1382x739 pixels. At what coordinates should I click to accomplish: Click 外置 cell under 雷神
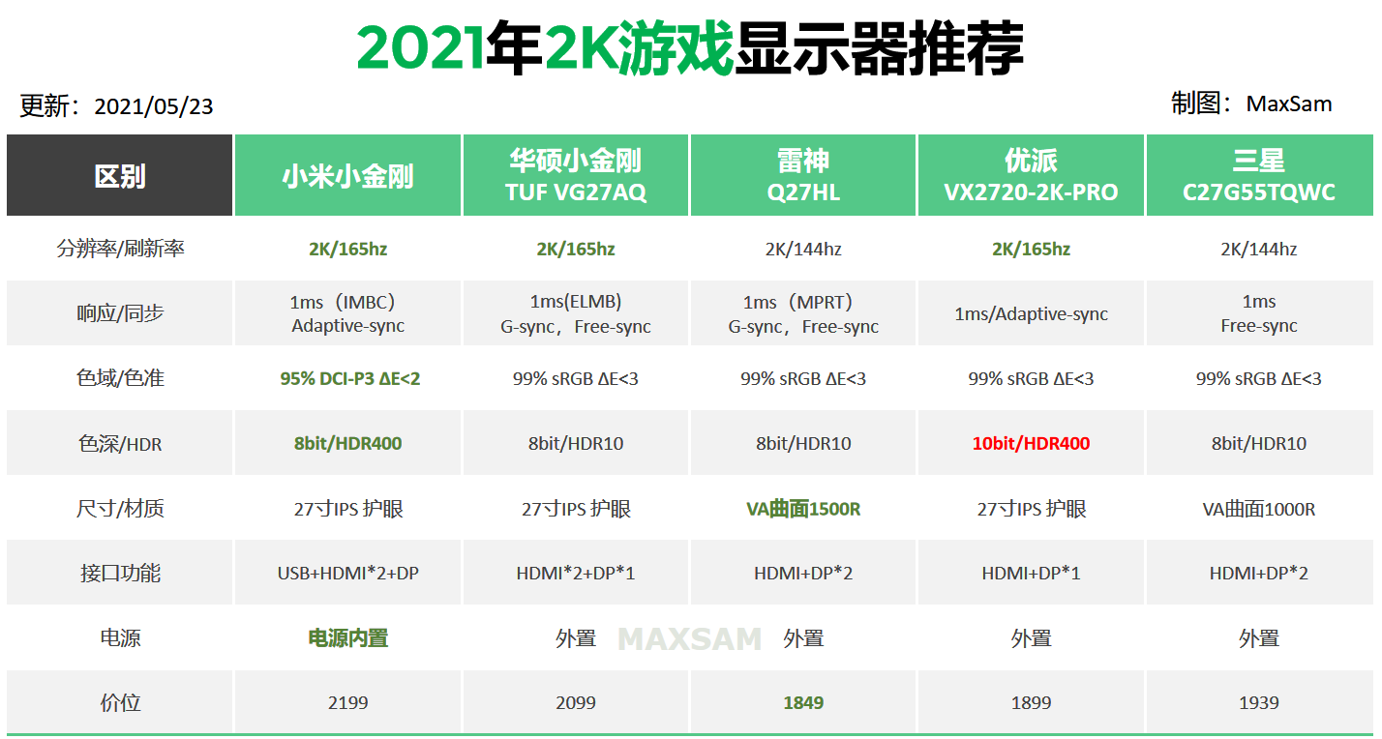[x=803, y=637]
